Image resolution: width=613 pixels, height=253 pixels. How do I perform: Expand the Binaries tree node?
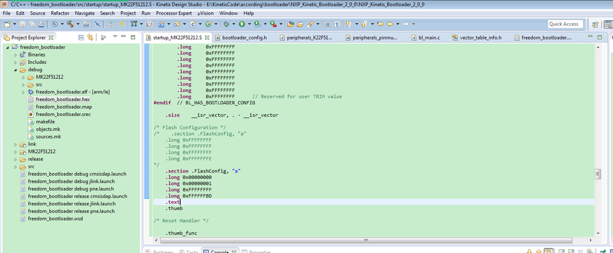[15, 55]
